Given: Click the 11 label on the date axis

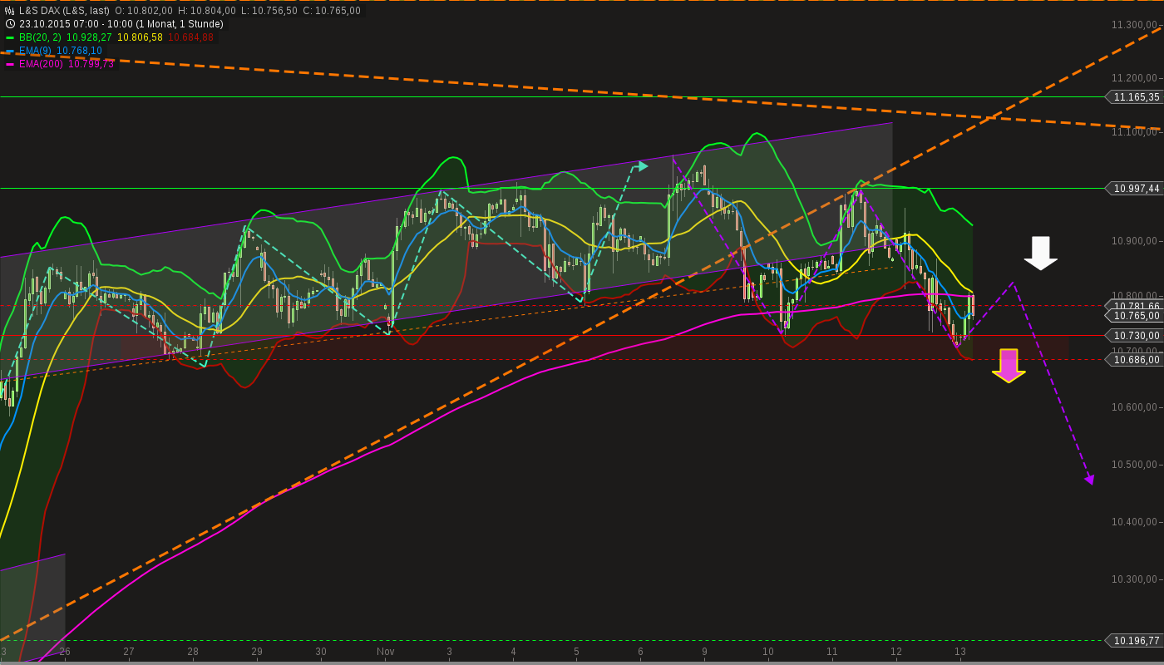Looking at the screenshot, I should (832, 652).
